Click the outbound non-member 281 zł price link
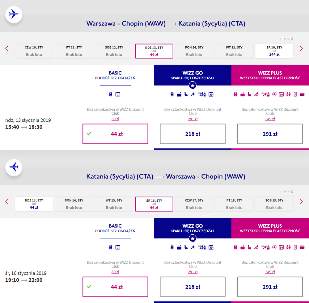The width and height of the screenshot is (309, 303). 193,119
